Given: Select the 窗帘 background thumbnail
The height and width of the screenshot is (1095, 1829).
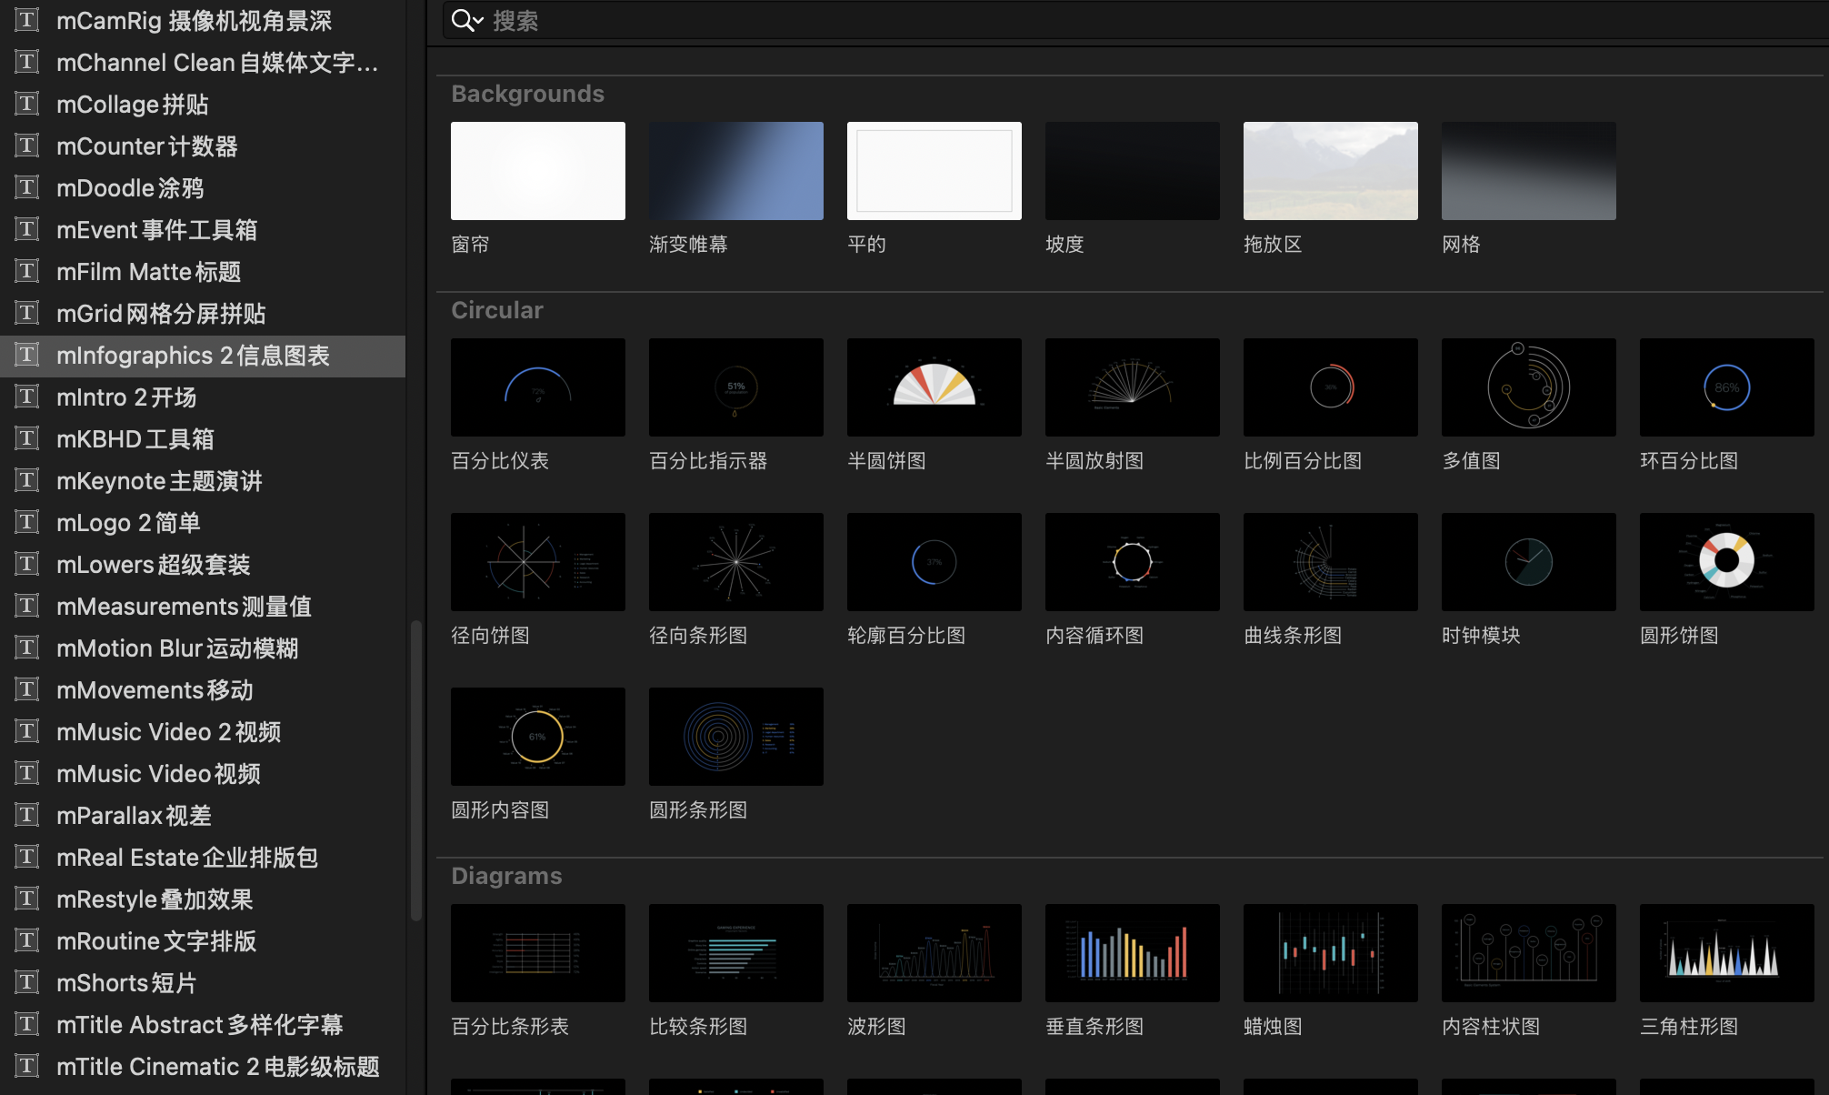Looking at the screenshot, I should tap(538, 171).
